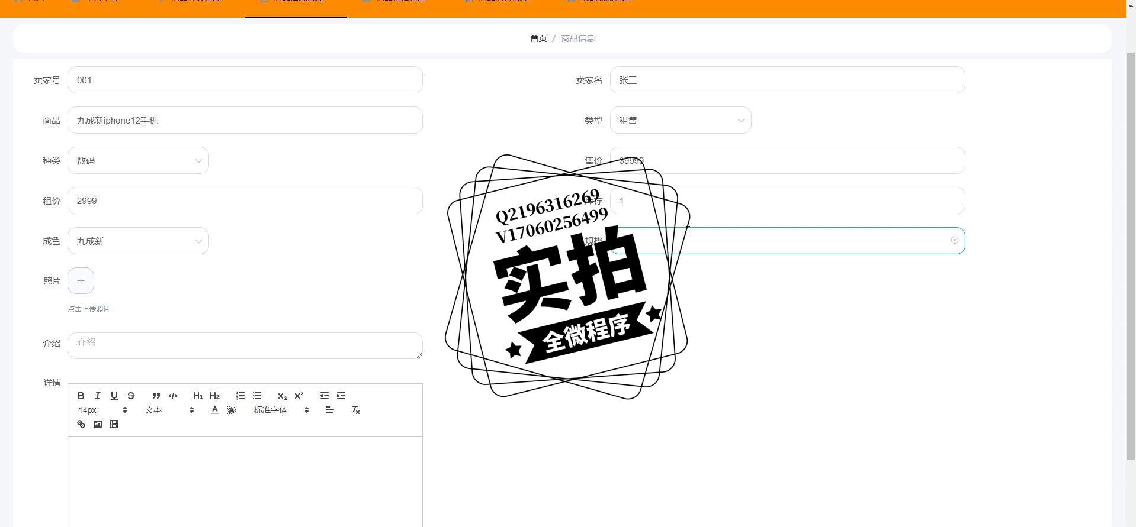Clear text formatting in editor
1136x527 pixels.
(355, 410)
